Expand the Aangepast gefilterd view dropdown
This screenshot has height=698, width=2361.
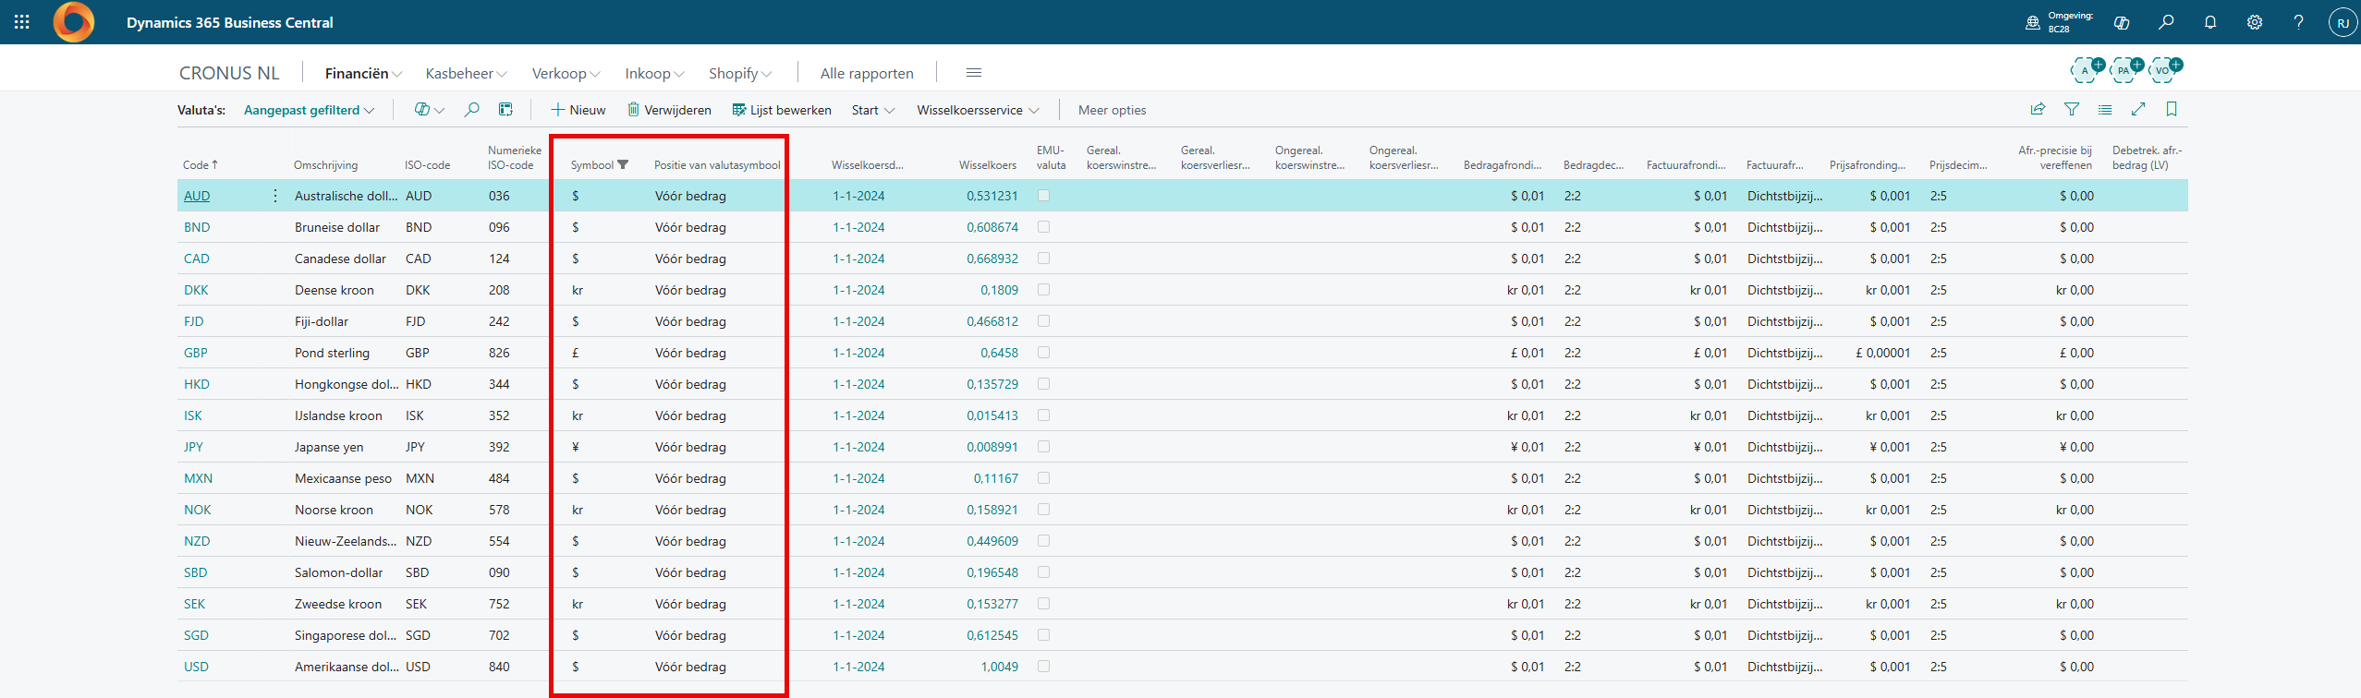point(310,110)
